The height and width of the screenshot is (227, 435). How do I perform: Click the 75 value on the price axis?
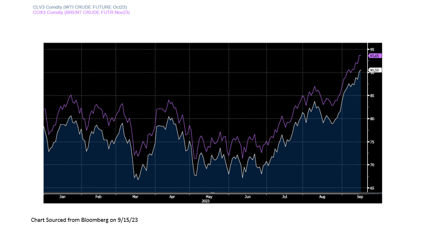coord(372,142)
